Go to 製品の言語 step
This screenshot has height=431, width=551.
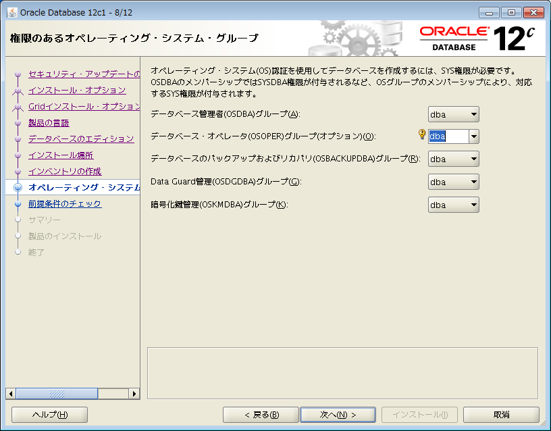coord(49,123)
